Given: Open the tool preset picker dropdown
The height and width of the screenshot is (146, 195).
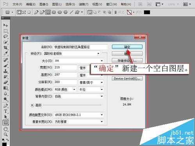Looking at the screenshot, I should 12,12.
